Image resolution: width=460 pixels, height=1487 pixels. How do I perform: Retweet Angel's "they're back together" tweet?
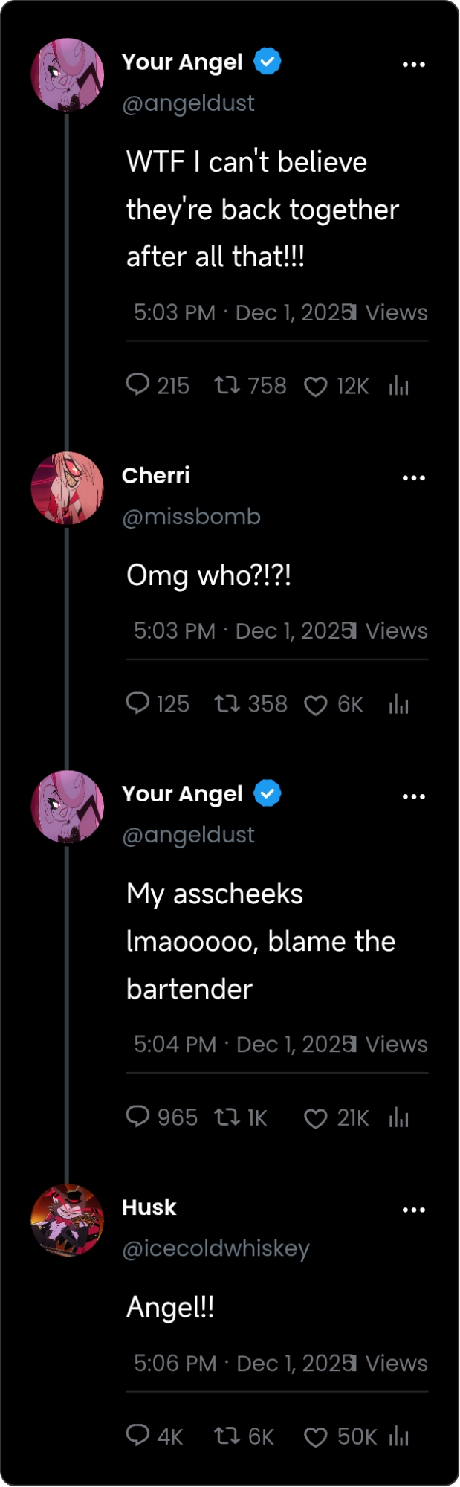click(227, 385)
